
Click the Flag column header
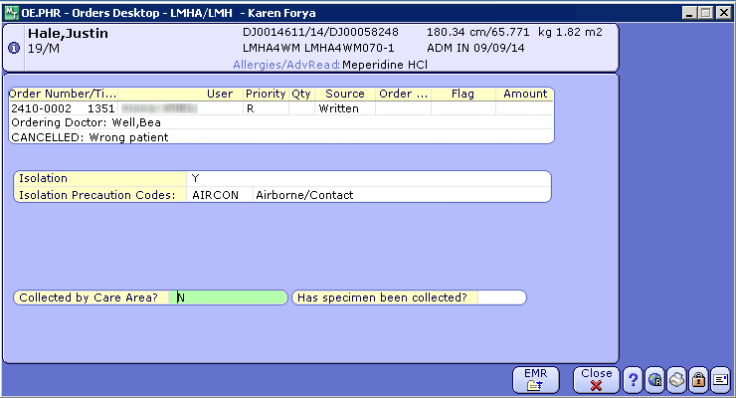pyautogui.click(x=462, y=94)
